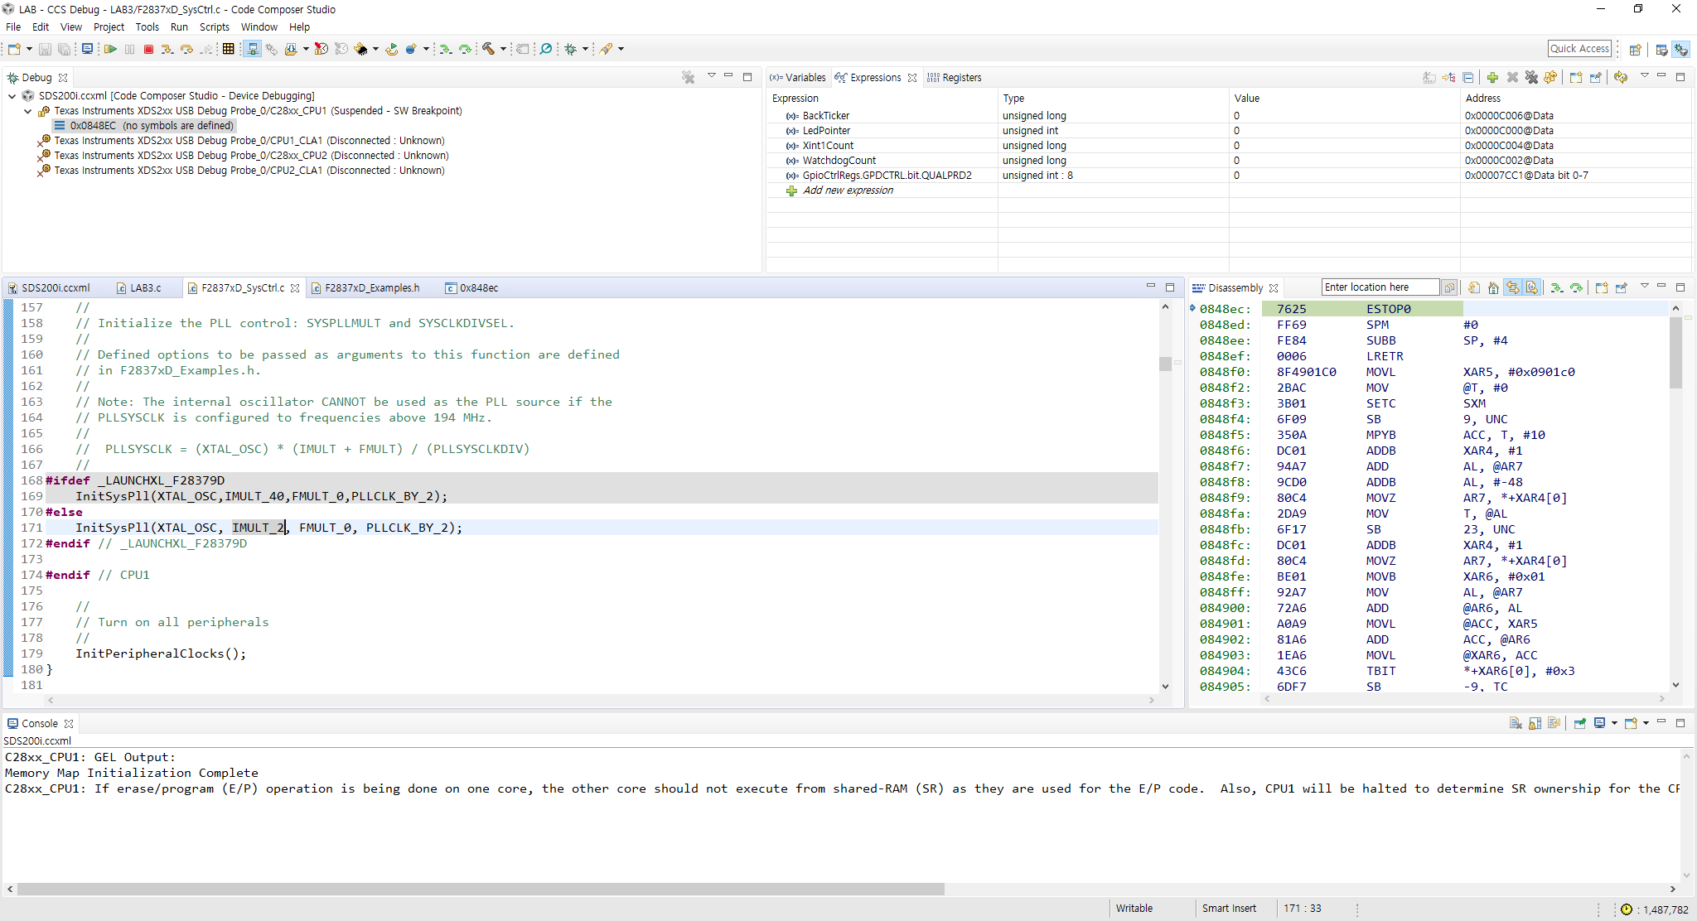Click the green plus Add Expression icon
The height and width of the screenshot is (921, 1697).
(x=1492, y=78)
